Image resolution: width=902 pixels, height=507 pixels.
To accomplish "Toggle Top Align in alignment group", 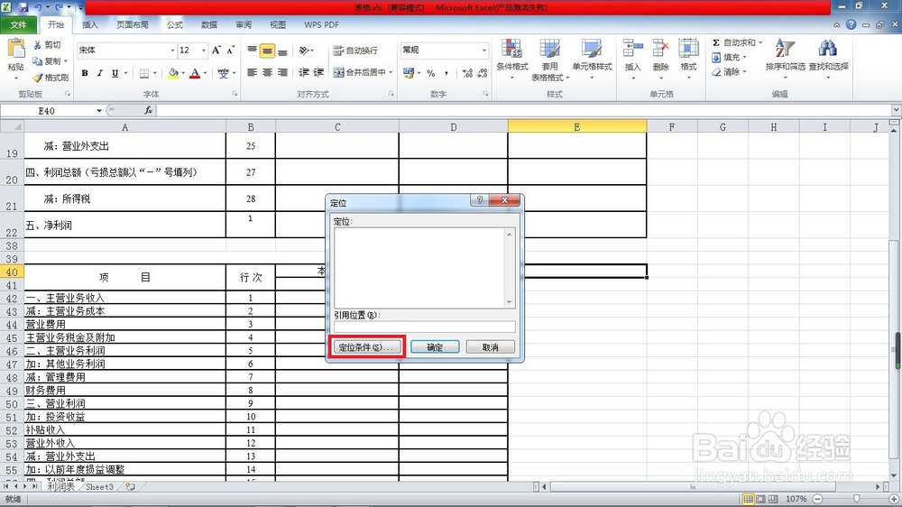I will [252, 51].
